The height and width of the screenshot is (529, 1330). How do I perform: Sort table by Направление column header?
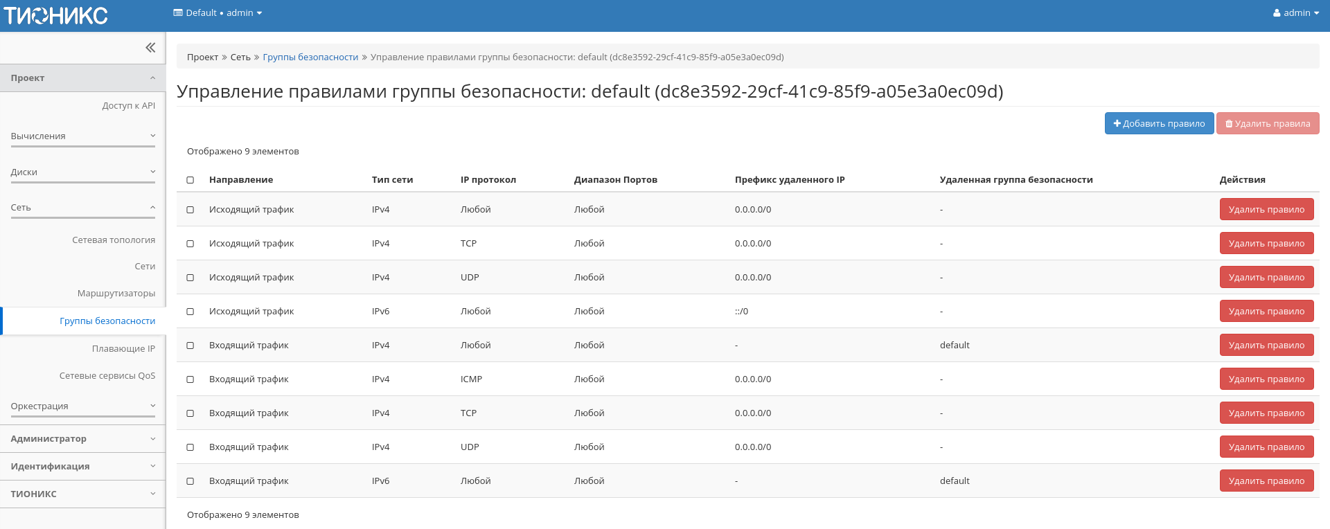(241, 180)
